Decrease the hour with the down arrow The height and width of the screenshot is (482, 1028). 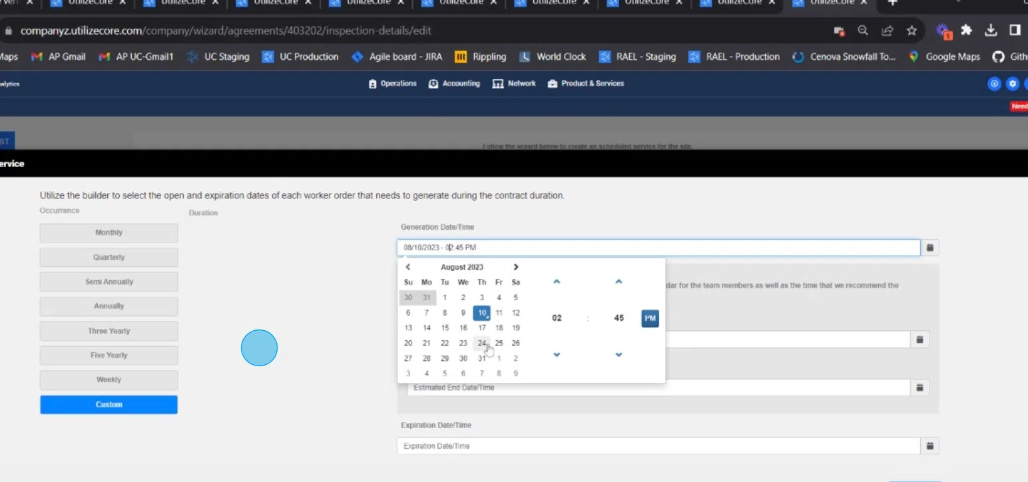(x=557, y=355)
